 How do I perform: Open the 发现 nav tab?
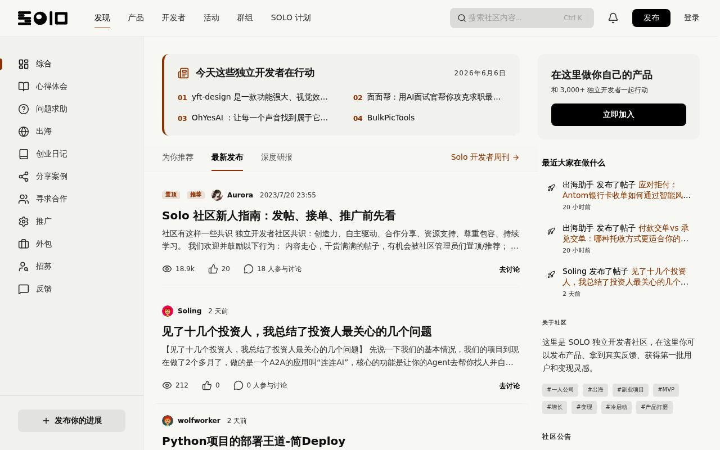pos(102,18)
